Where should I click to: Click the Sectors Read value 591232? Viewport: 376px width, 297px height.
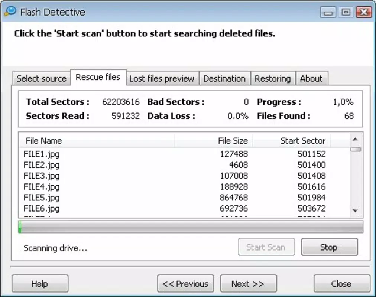[126, 116]
